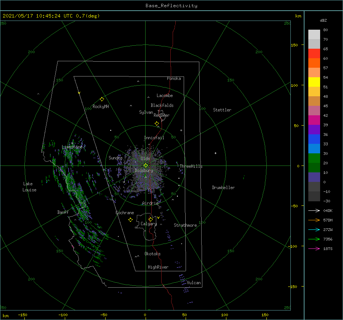
Task: Click the Drumheller label
Action: click(x=223, y=188)
